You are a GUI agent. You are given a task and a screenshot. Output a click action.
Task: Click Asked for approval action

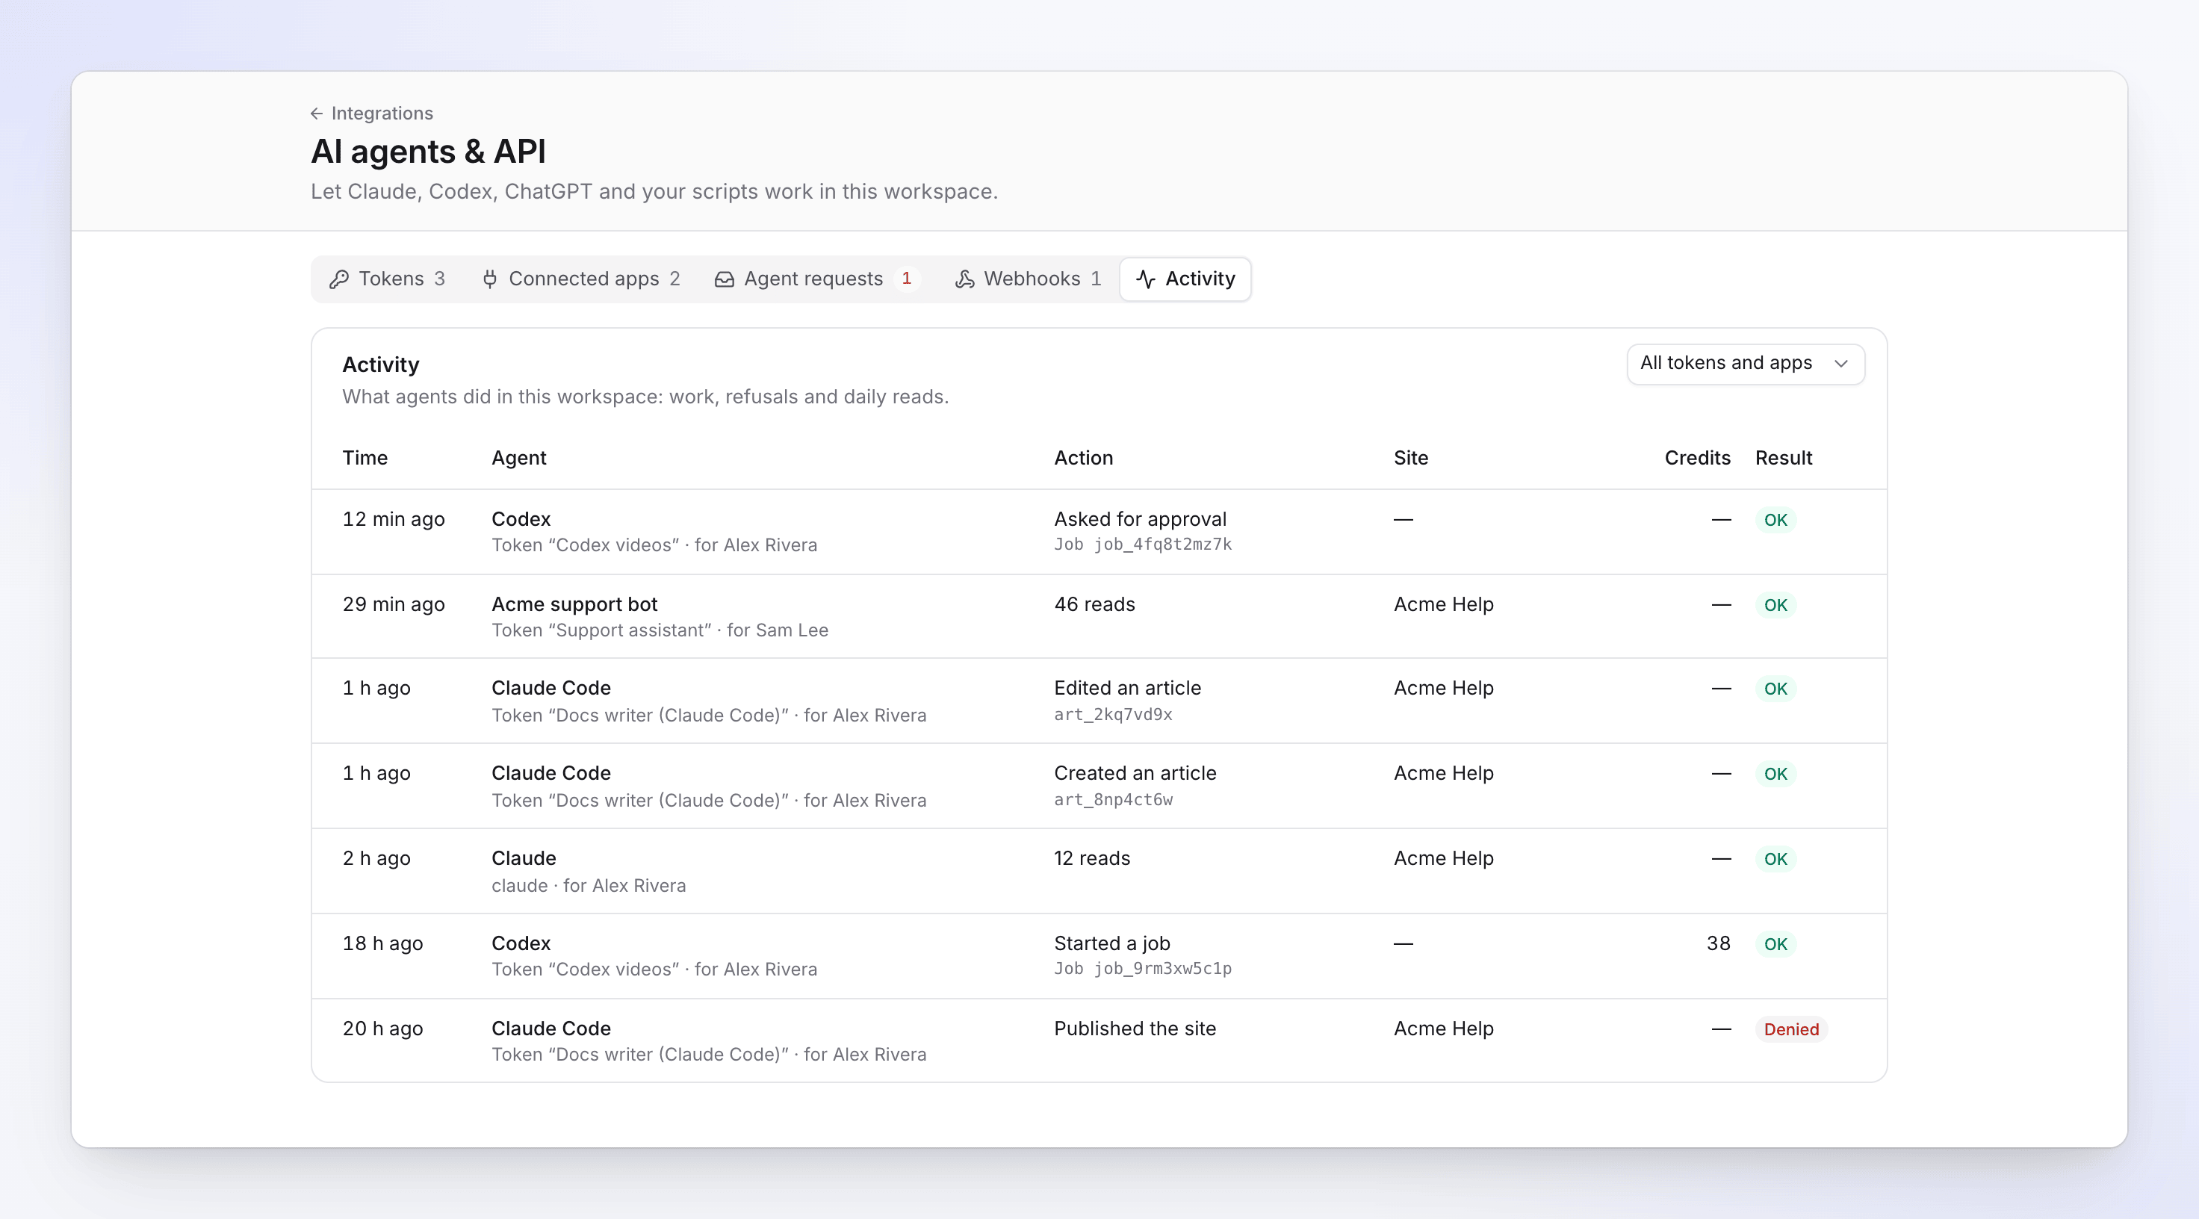(1141, 520)
